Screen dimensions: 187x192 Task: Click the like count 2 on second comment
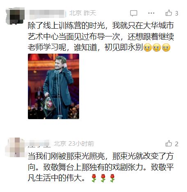tap(177, 144)
